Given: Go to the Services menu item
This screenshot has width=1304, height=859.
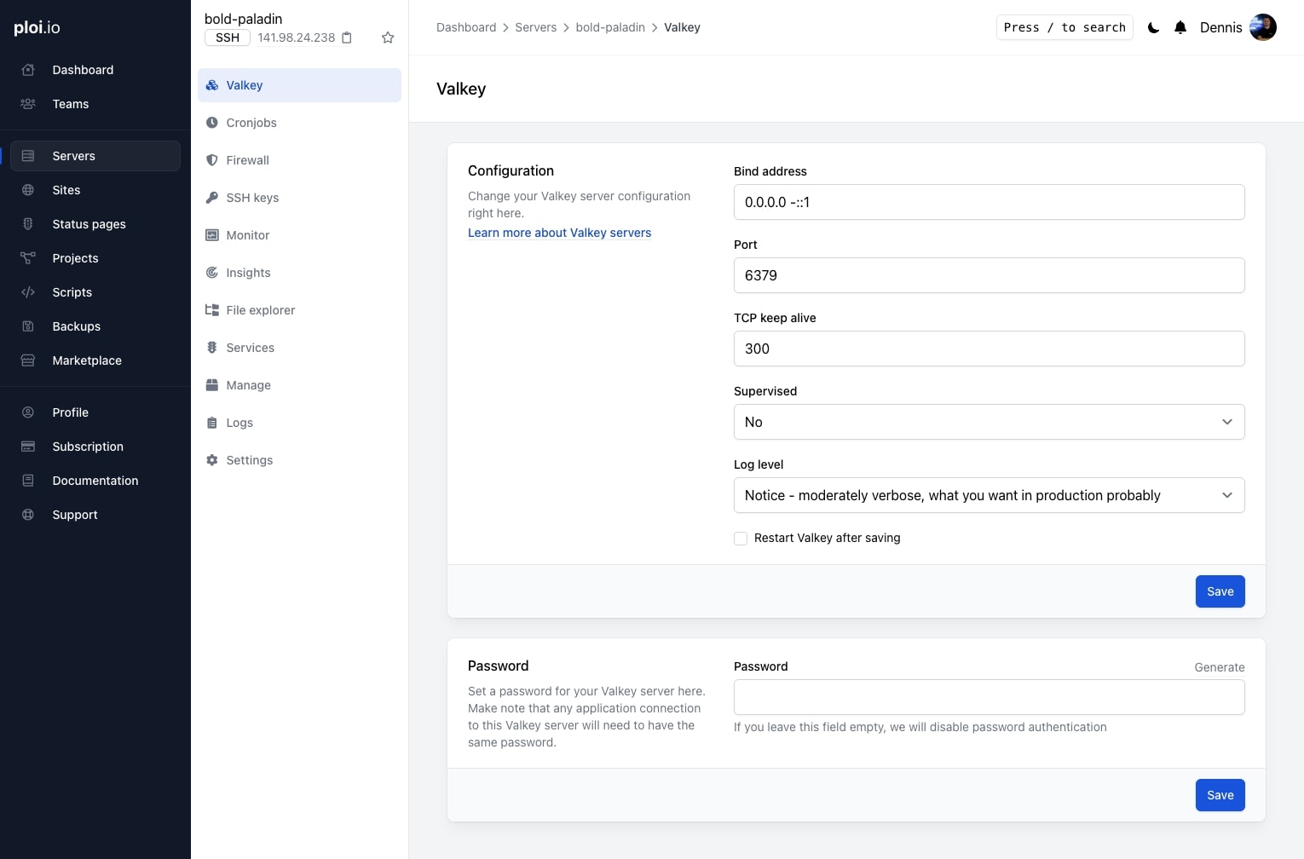Looking at the screenshot, I should 299,348.
